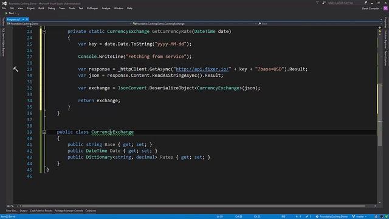This screenshot has width=389, height=219.
Task: Collapse the GetCurrencyRate method outline
Action: coord(44,32)
